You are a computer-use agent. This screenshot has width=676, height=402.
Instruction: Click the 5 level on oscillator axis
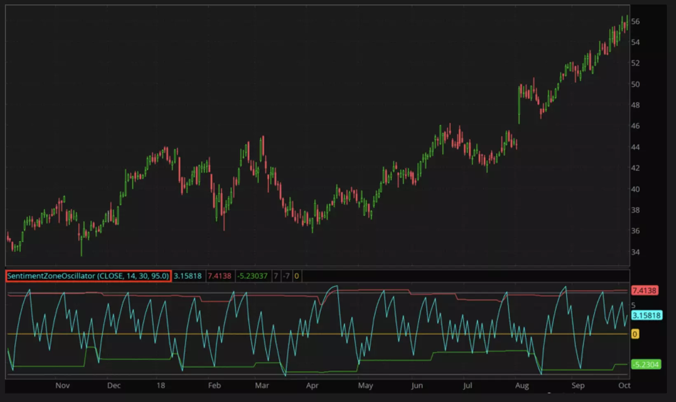[634, 305]
